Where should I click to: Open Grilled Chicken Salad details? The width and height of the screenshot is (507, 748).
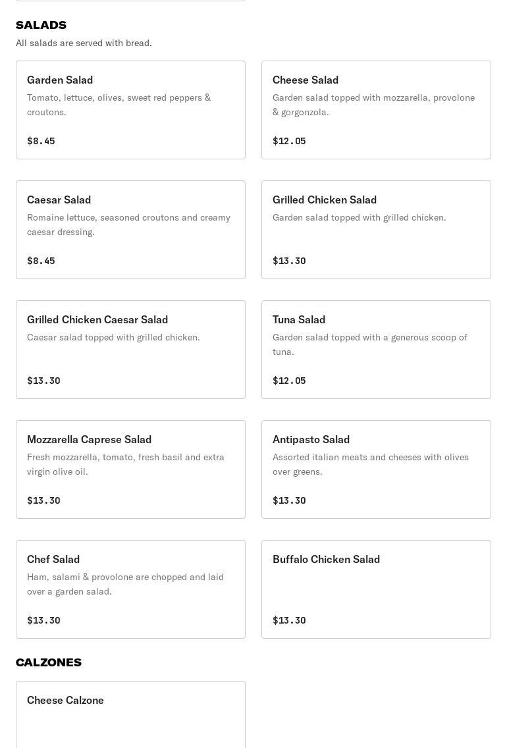[376, 230]
